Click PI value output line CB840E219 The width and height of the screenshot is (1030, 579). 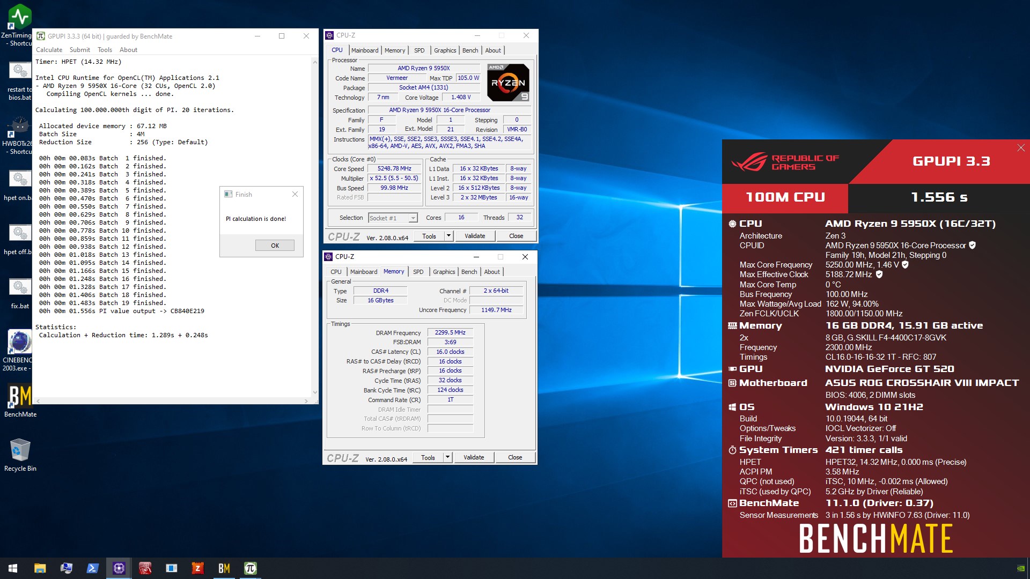click(x=121, y=311)
